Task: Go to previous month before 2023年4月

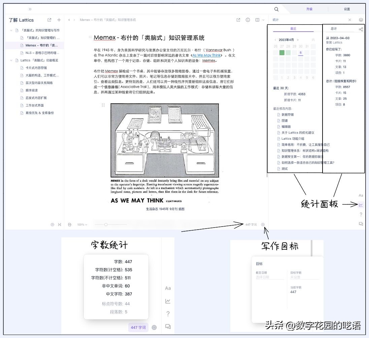Action: point(275,40)
